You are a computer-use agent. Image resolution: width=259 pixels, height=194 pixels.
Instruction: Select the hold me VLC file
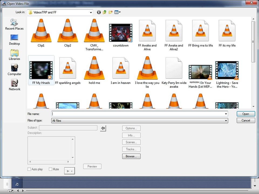94,70
